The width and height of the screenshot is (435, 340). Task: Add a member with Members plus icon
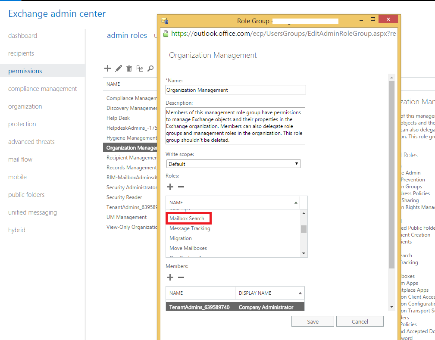(x=170, y=278)
